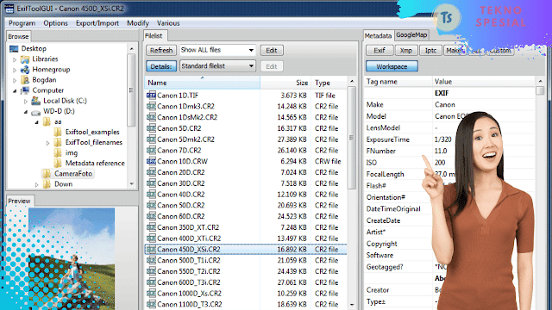Open the Program menu
This screenshot has width=552, height=310.
22,23
